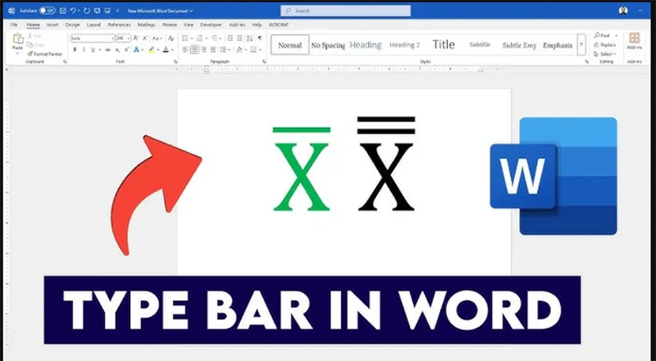The height and width of the screenshot is (361, 656).
Task: Justify the paragraph text
Action: (x=213, y=50)
